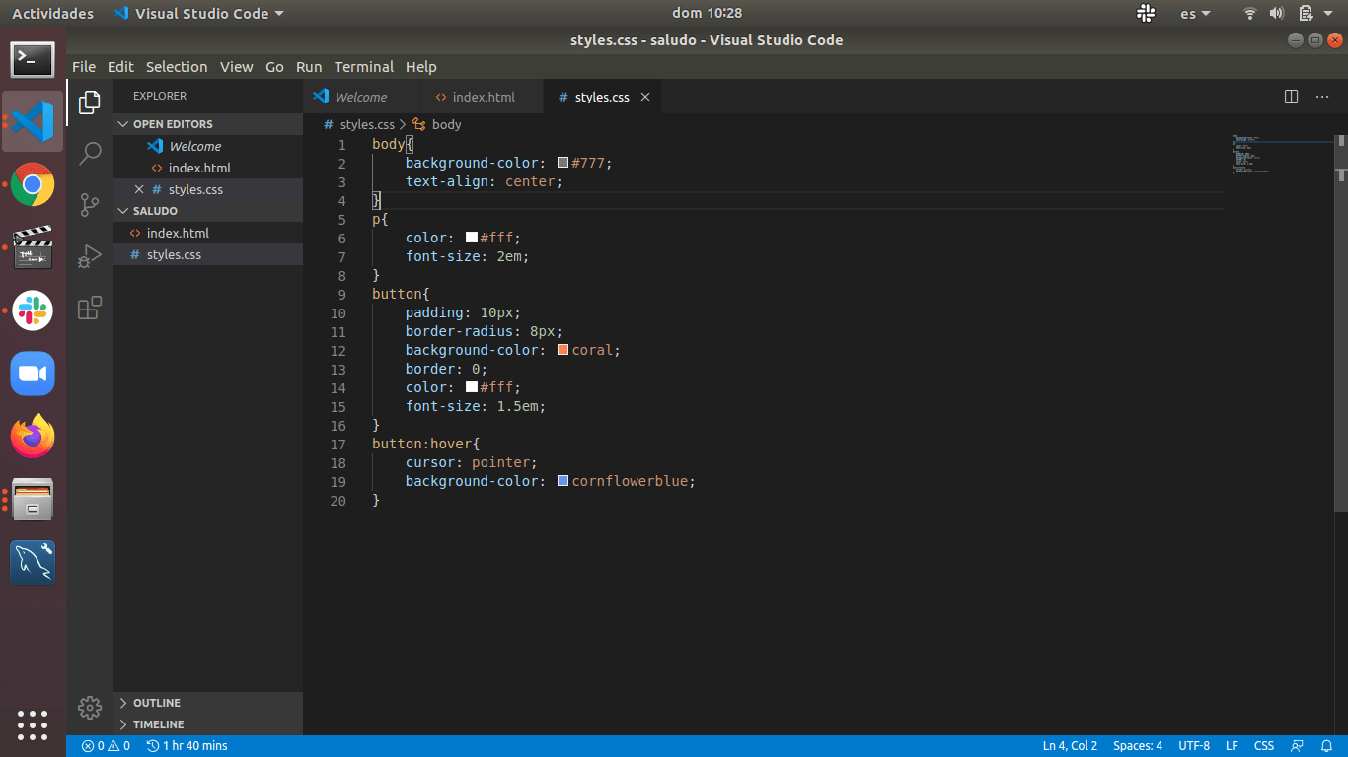Open the Edit menu
This screenshot has width=1348, height=757.
click(x=120, y=67)
